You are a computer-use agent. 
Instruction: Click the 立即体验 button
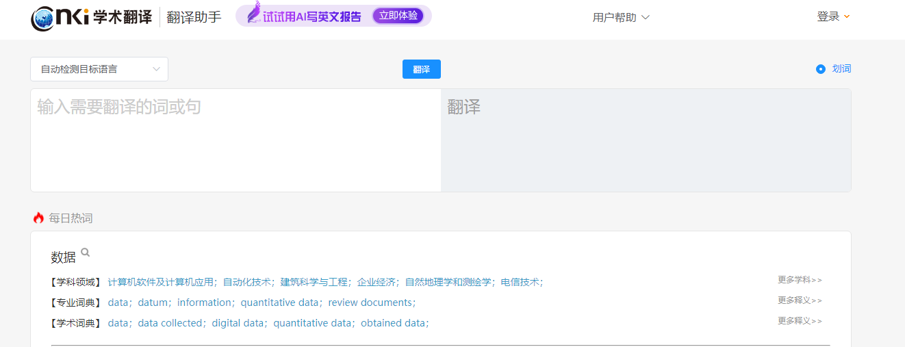pyautogui.click(x=398, y=15)
